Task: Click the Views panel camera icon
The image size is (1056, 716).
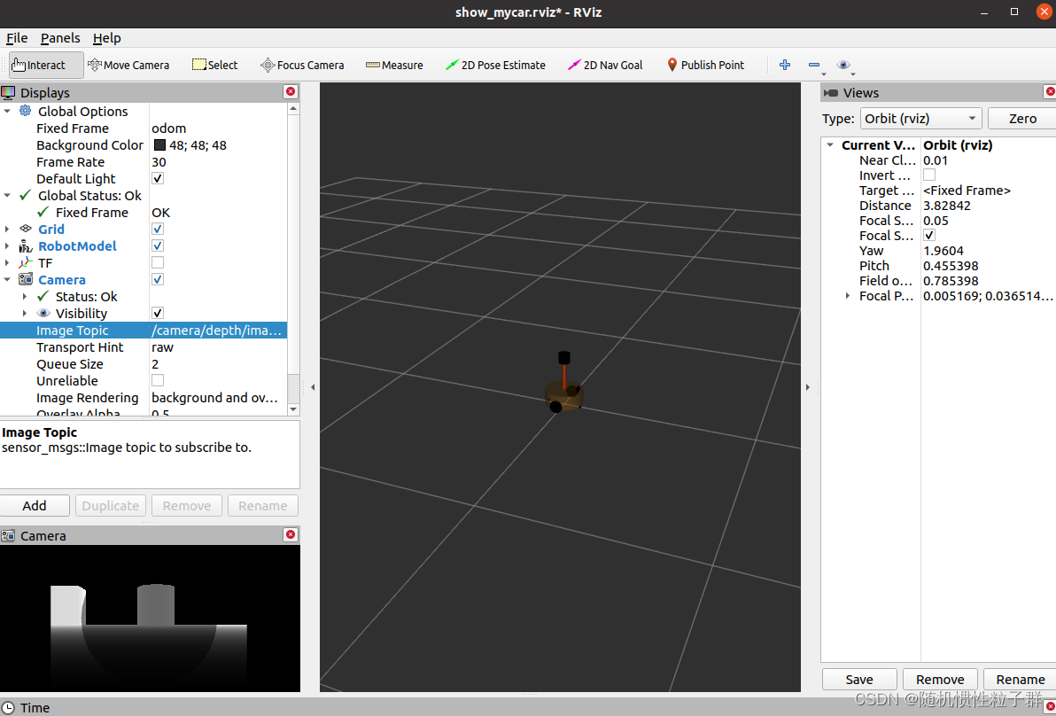Action: [x=831, y=93]
